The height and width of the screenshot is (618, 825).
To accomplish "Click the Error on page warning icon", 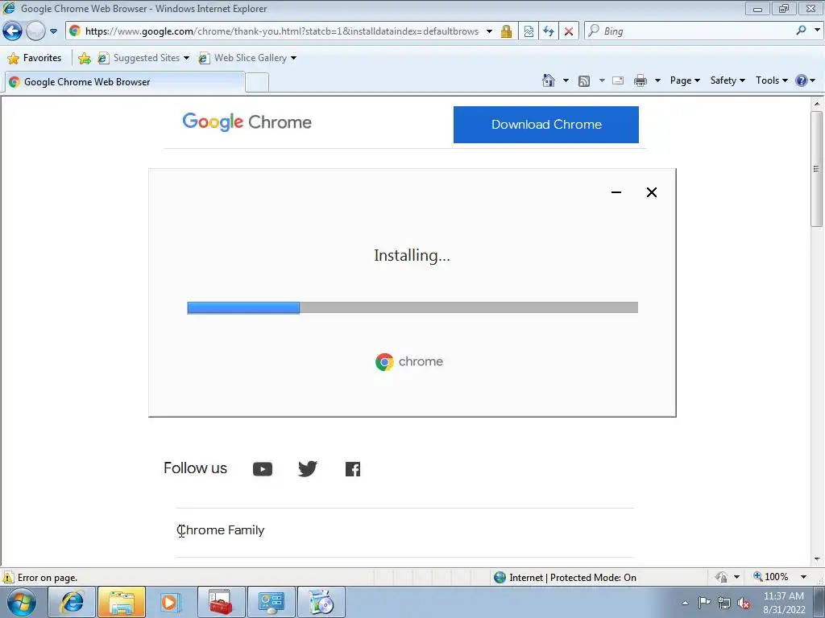I will [x=8, y=577].
